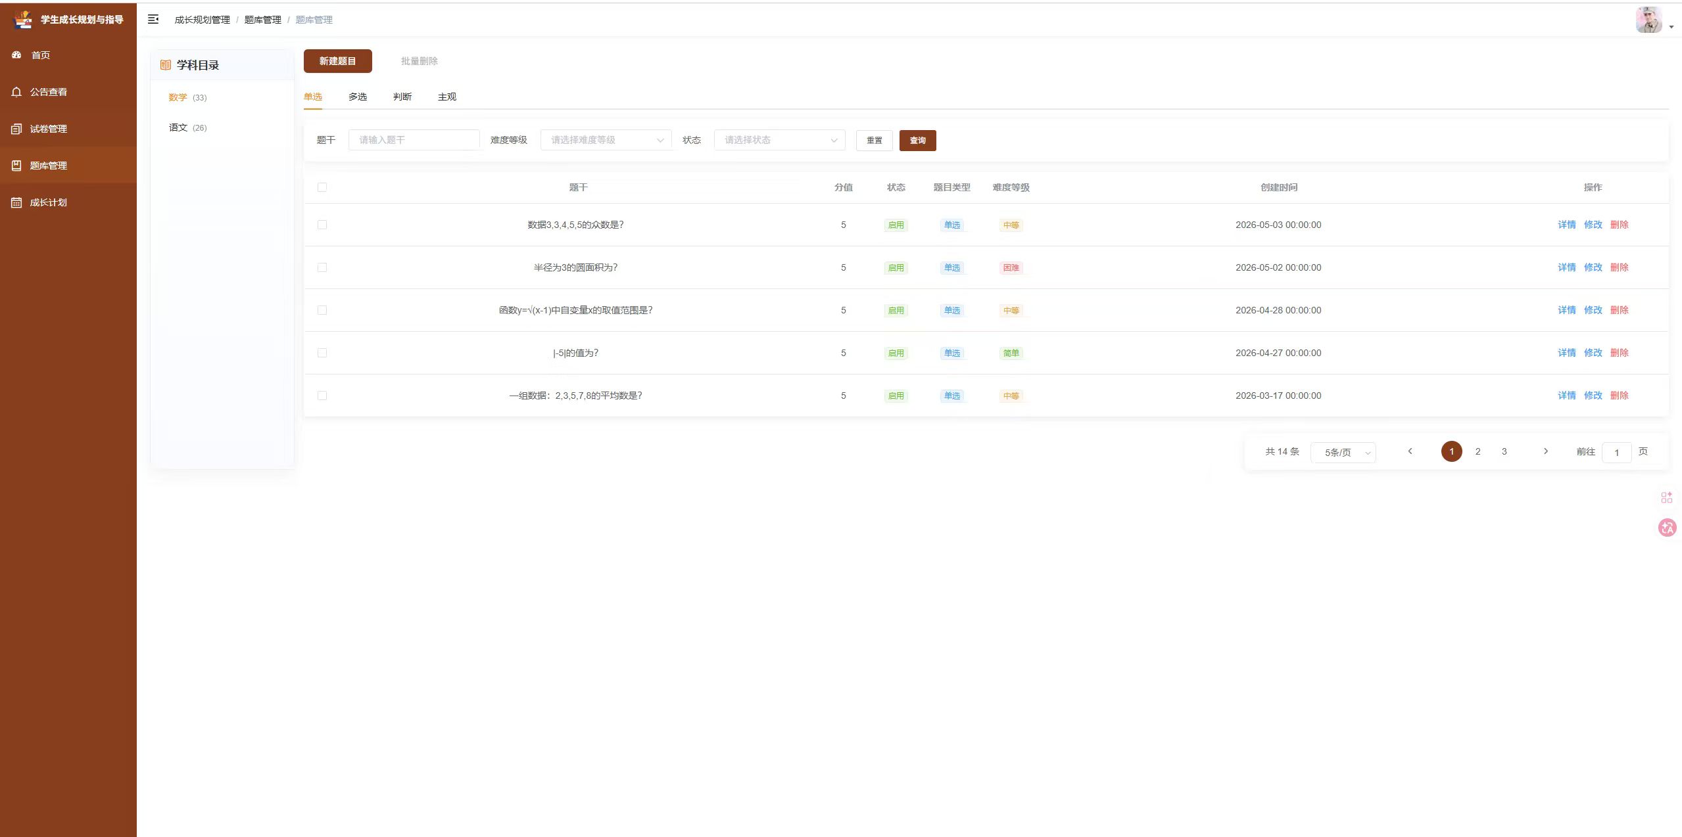Open 首页 in the sidebar
Image resolution: width=1682 pixels, height=837 pixels.
(68, 55)
